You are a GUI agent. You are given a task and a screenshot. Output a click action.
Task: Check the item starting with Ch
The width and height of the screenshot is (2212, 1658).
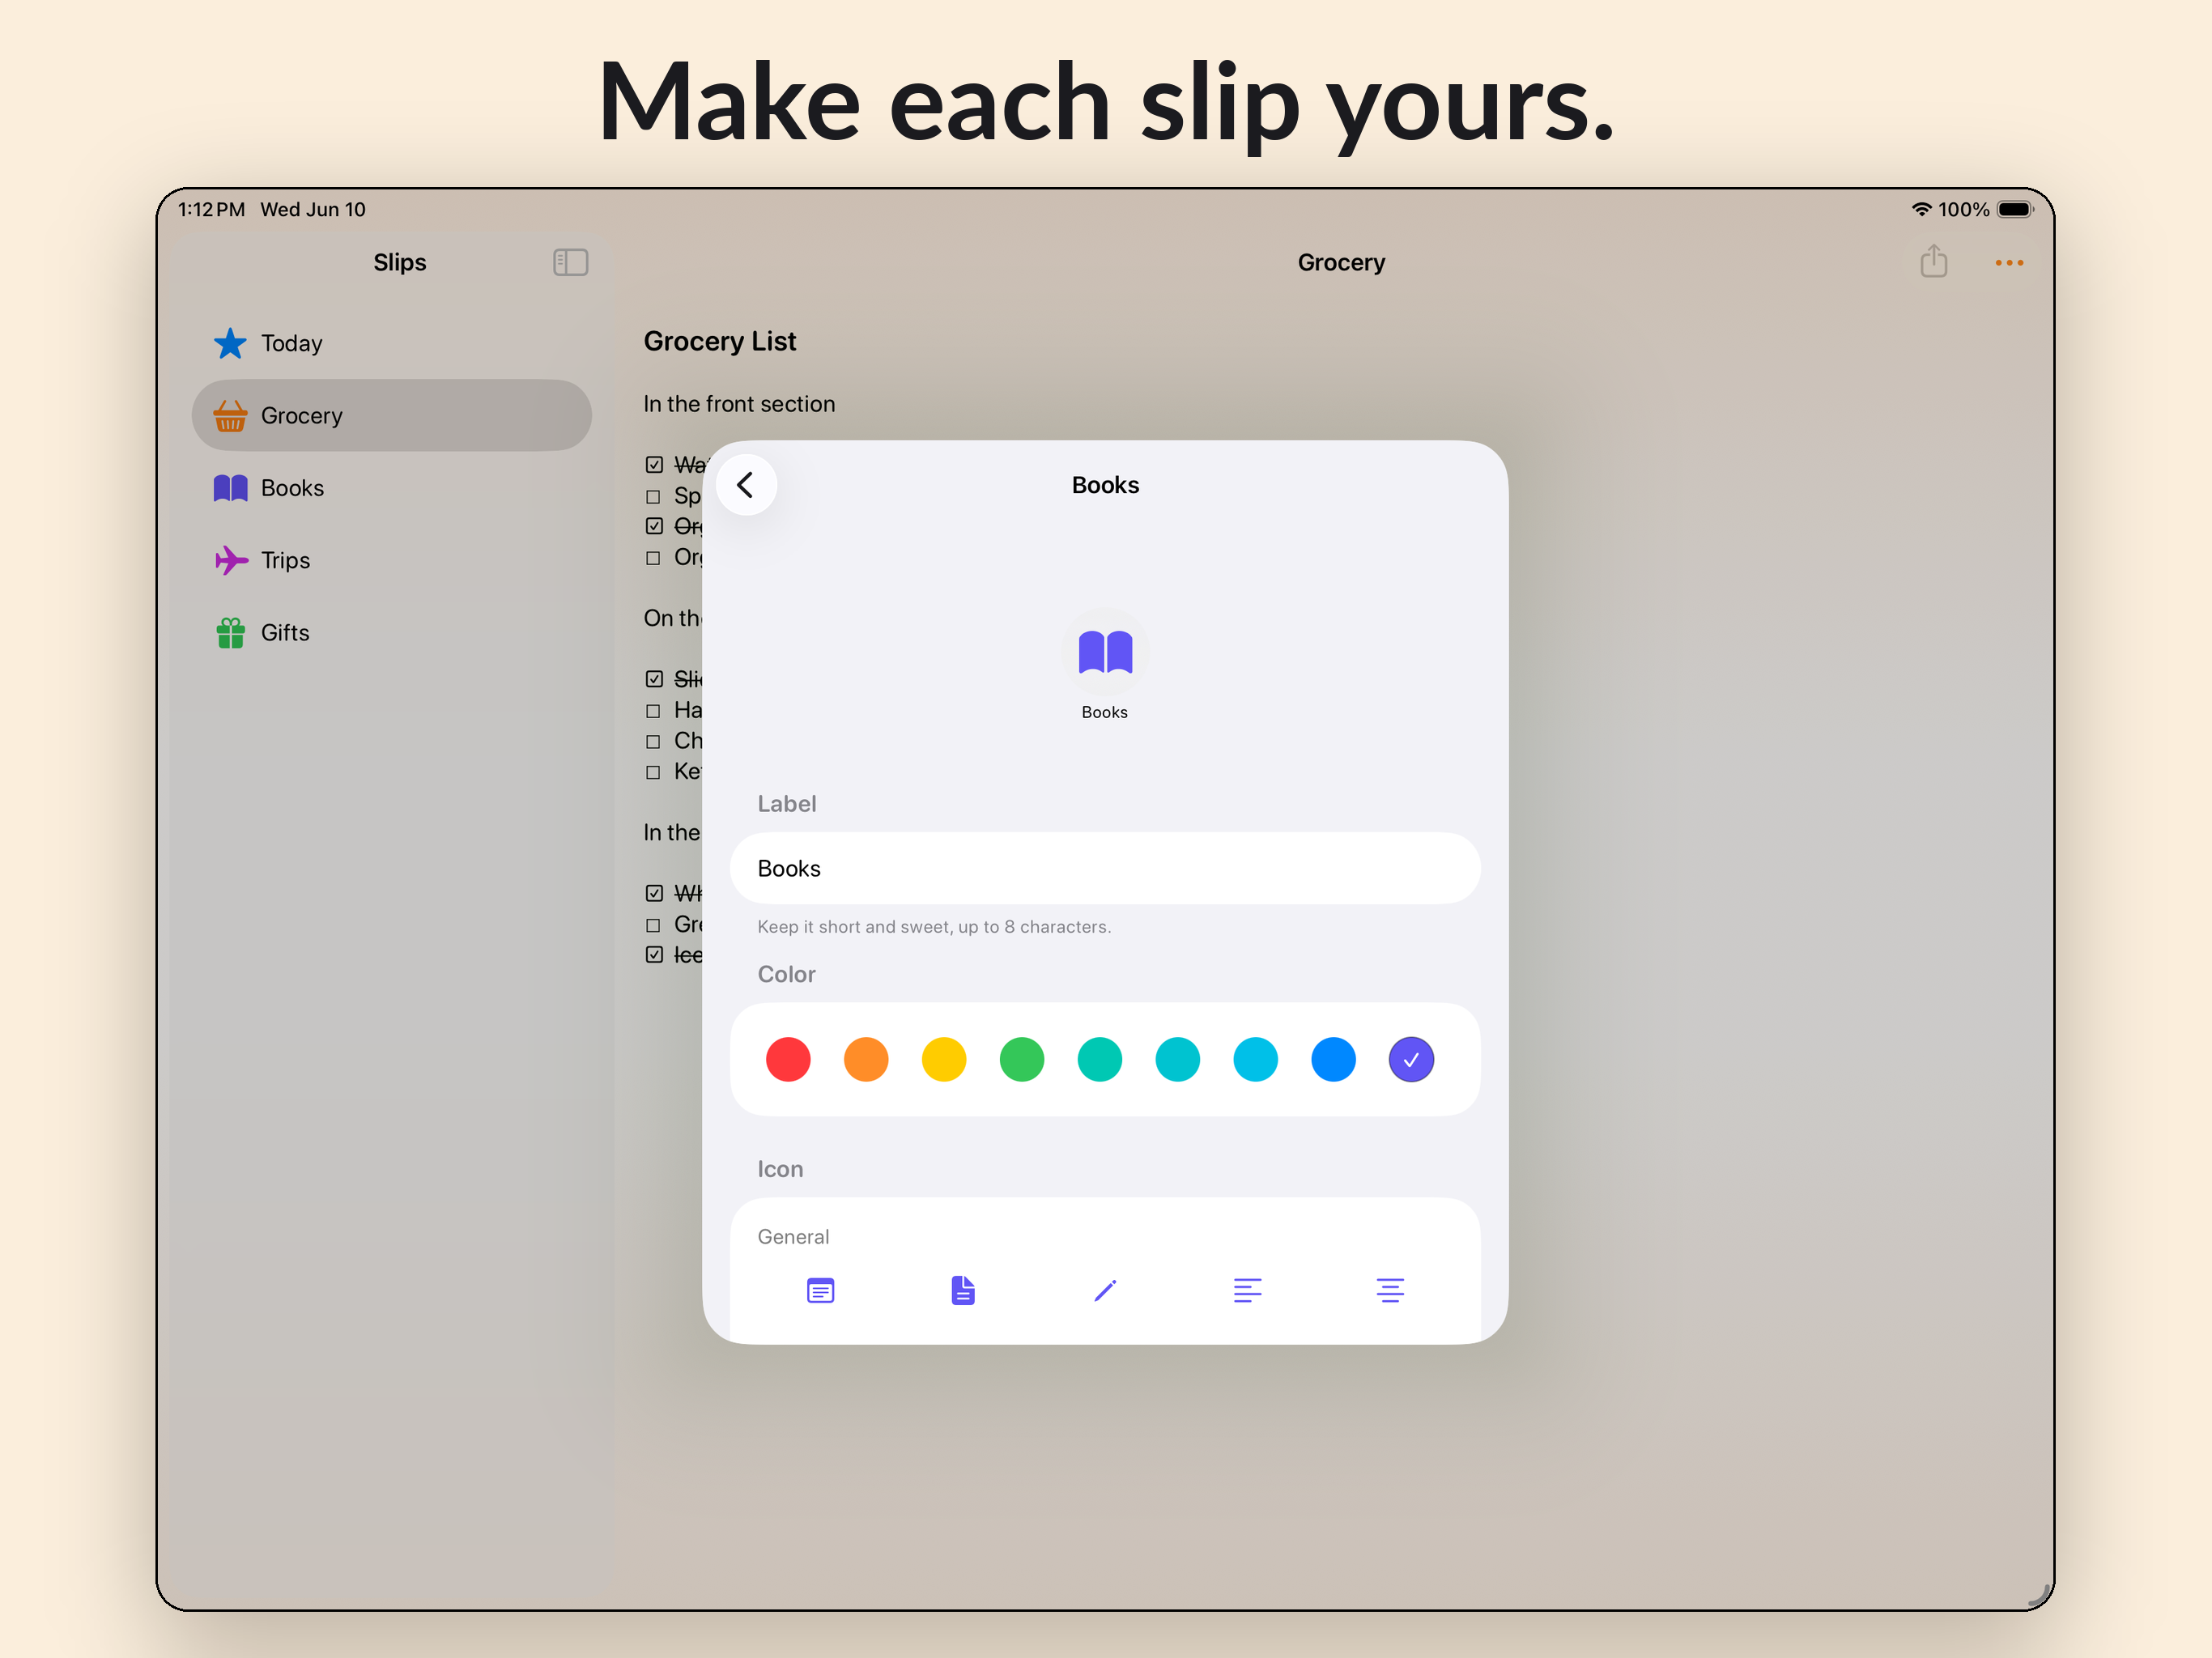click(653, 742)
